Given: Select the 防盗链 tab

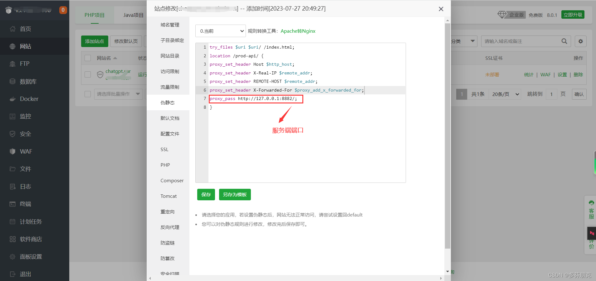Looking at the screenshot, I should tap(168, 243).
